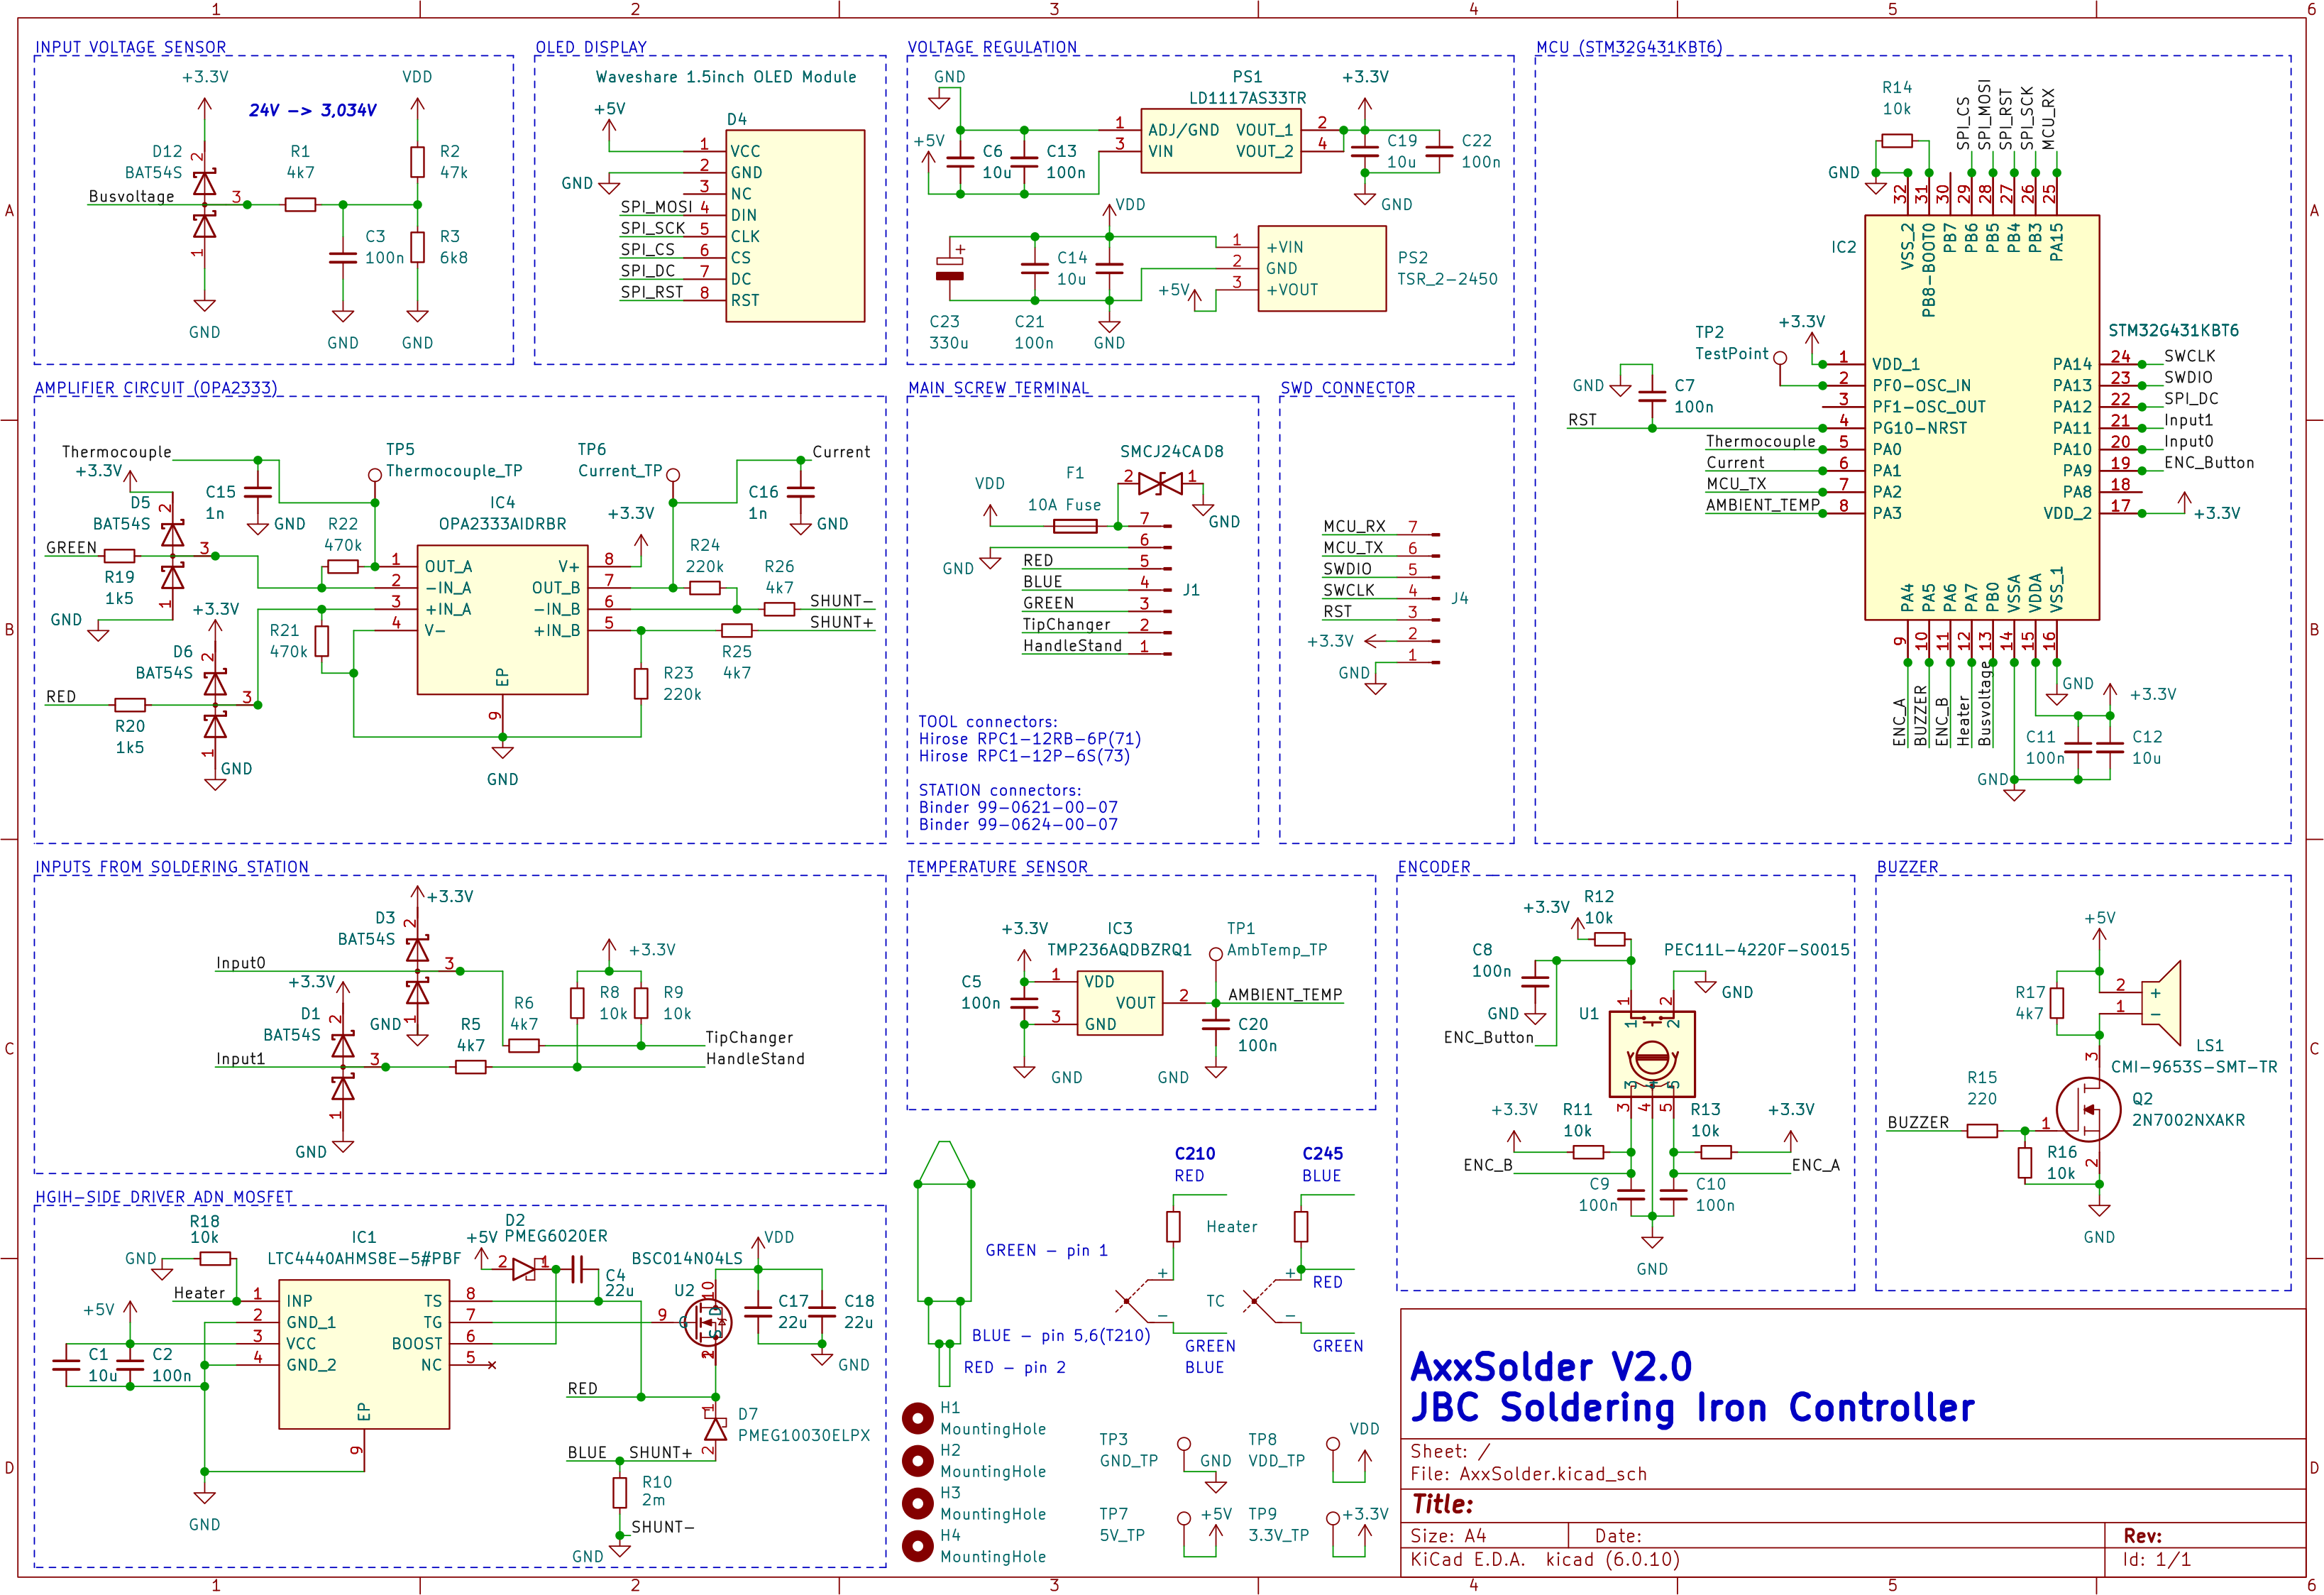Select the AMPLIFIER CIRCUIT (OPA2333) title

point(156,388)
